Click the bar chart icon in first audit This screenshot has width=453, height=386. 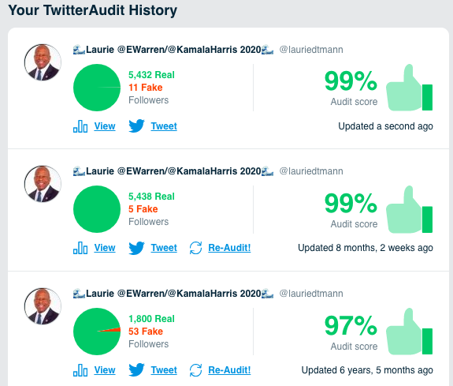coord(80,126)
